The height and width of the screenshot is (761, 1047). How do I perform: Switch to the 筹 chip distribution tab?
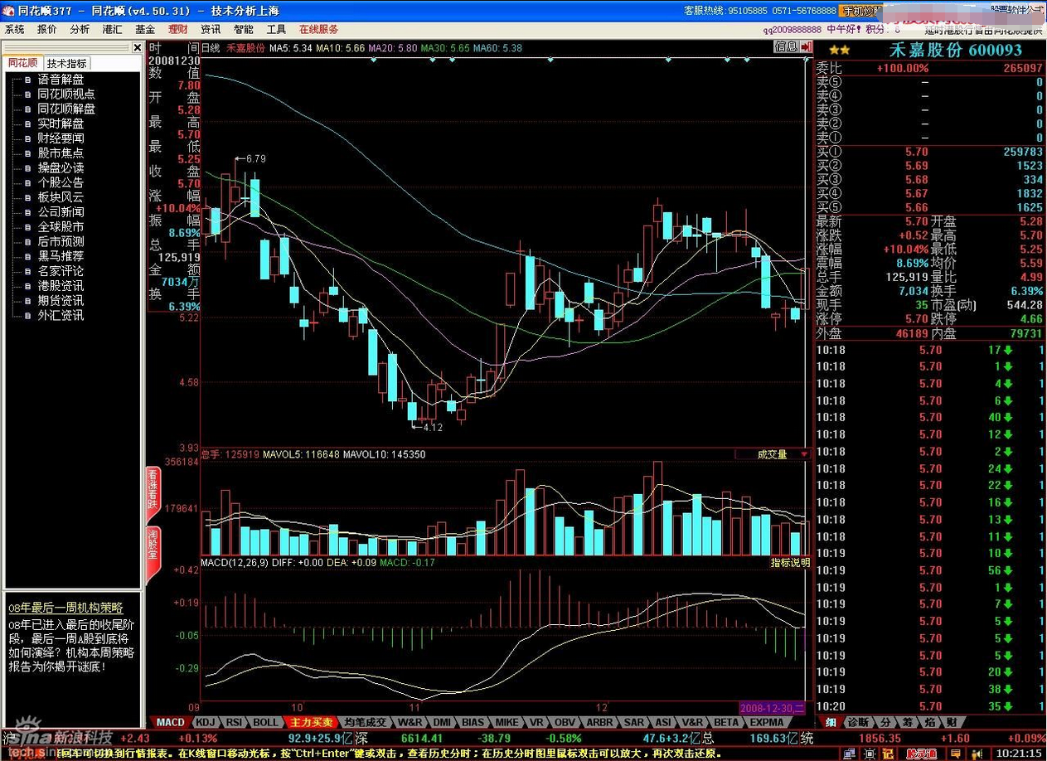(909, 722)
